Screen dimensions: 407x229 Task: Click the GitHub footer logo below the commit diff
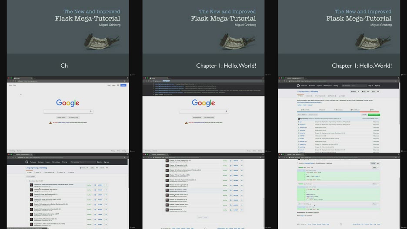341,224
